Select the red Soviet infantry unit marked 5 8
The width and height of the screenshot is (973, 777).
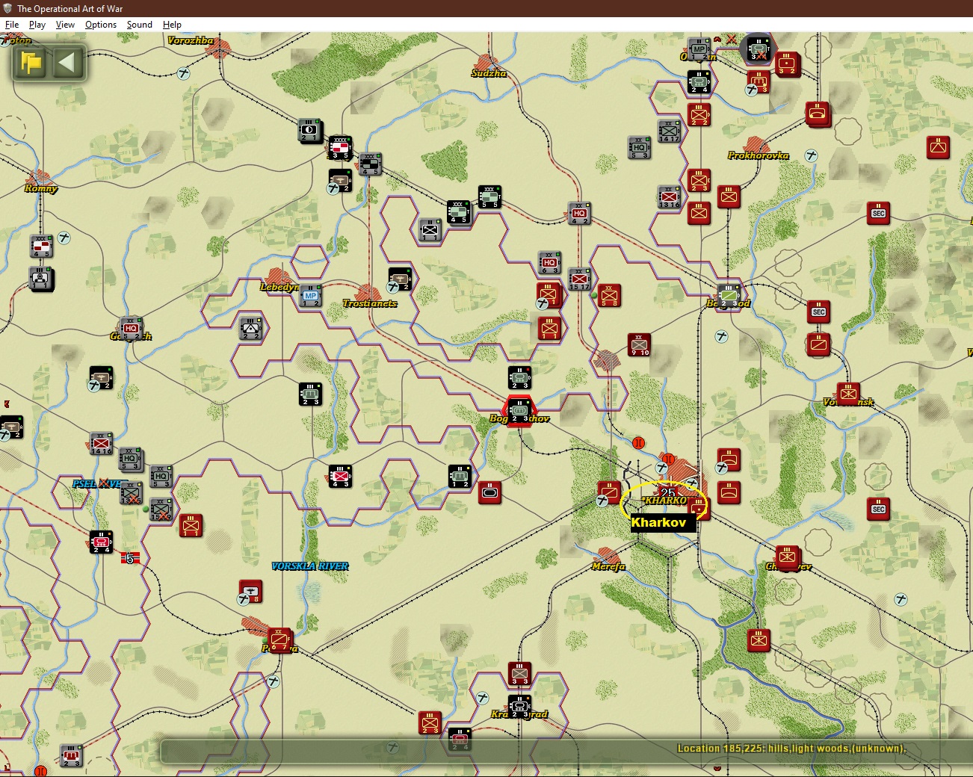coord(609,296)
